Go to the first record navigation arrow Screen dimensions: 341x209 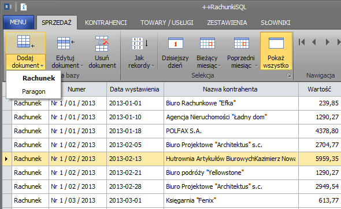[302, 42]
